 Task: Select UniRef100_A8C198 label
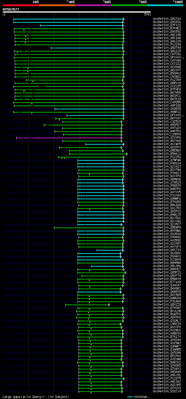(x=167, y=35)
